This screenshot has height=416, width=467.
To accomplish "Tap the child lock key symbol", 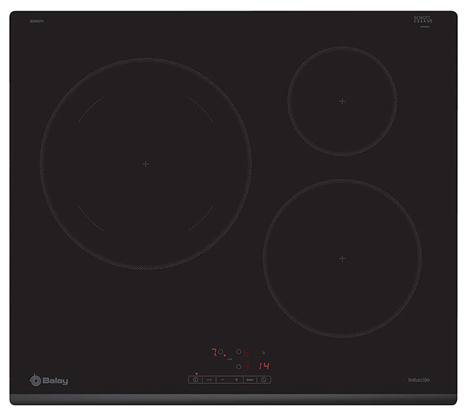I will pos(209,379).
